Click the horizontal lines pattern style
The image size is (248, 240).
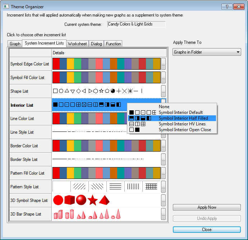[x=115, y=186]
